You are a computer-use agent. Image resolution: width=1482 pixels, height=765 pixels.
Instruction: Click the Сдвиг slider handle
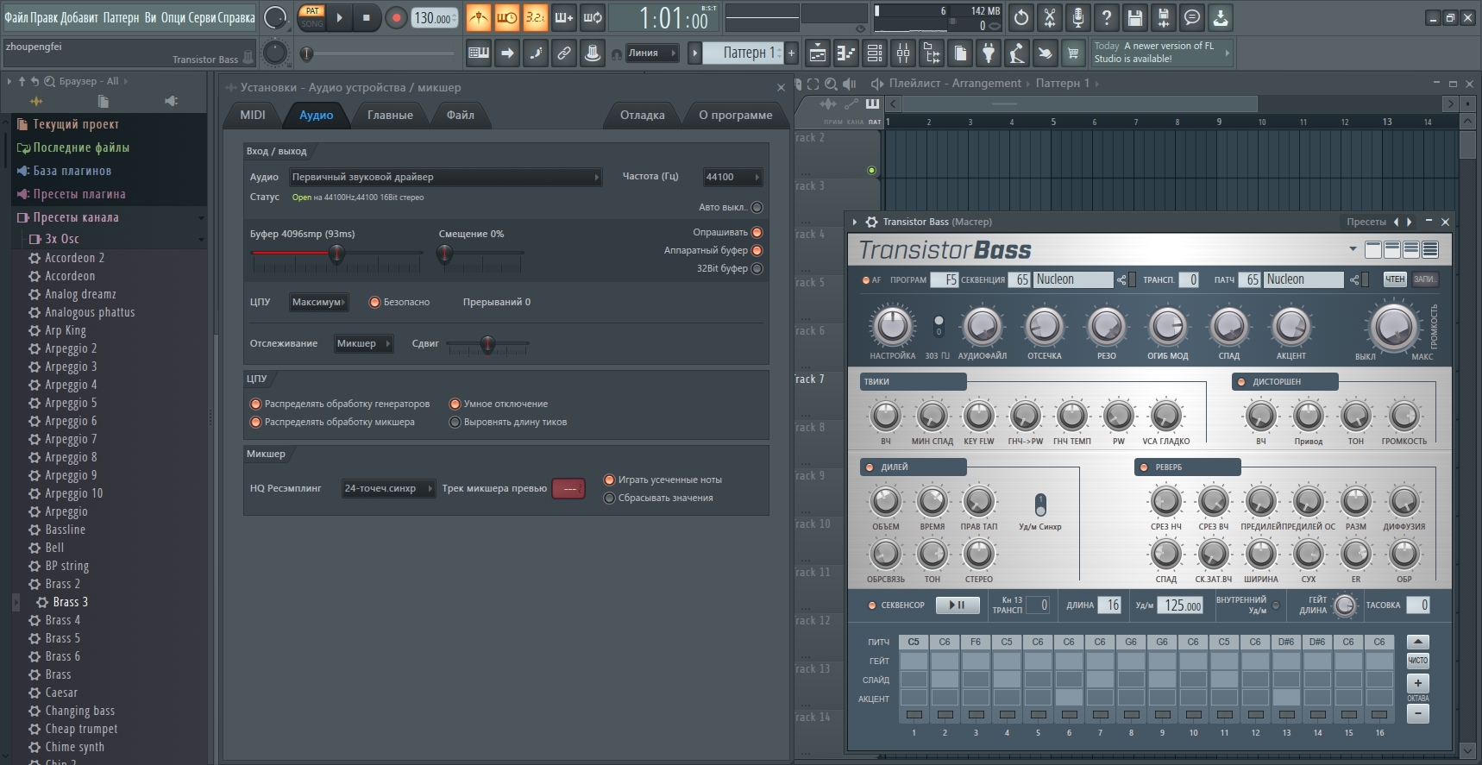tap(487, 345)
